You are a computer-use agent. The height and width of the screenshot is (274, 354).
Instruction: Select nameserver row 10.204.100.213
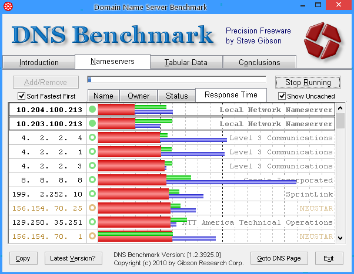[172, 109]
